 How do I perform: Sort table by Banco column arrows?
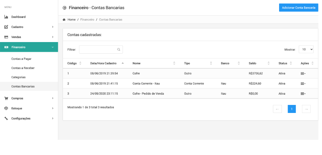[x=239, y=63]
